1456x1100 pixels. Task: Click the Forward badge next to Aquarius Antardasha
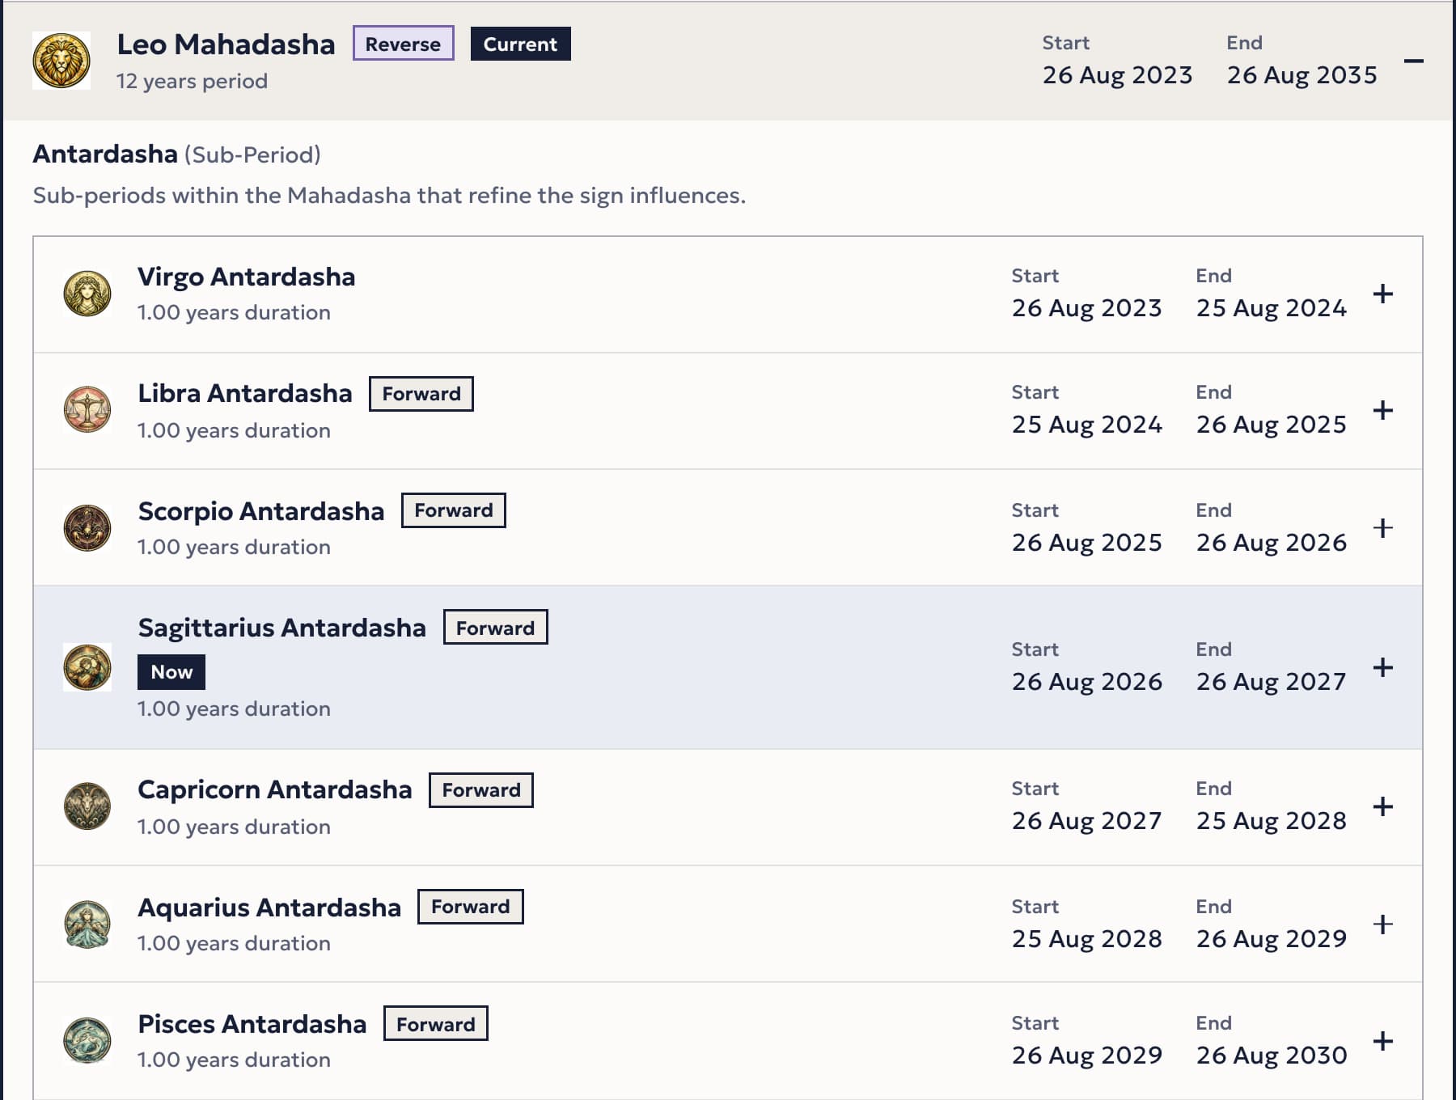click(471, 907)
